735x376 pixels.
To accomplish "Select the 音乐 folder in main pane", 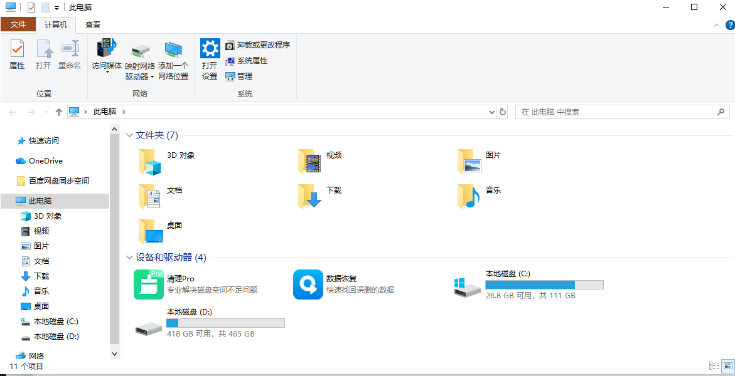I will (479, 196).
